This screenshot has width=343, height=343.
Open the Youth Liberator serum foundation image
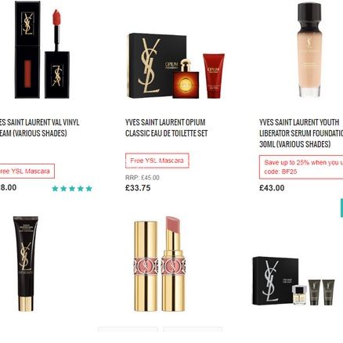click(x=309, y=49)
